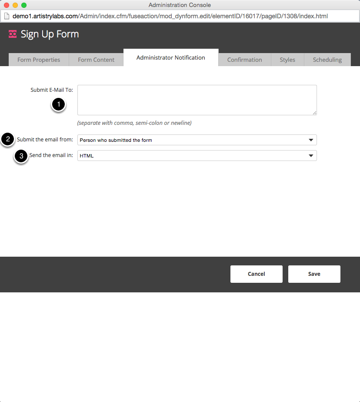Open the Send the email in dropdown

pos(197,156)
